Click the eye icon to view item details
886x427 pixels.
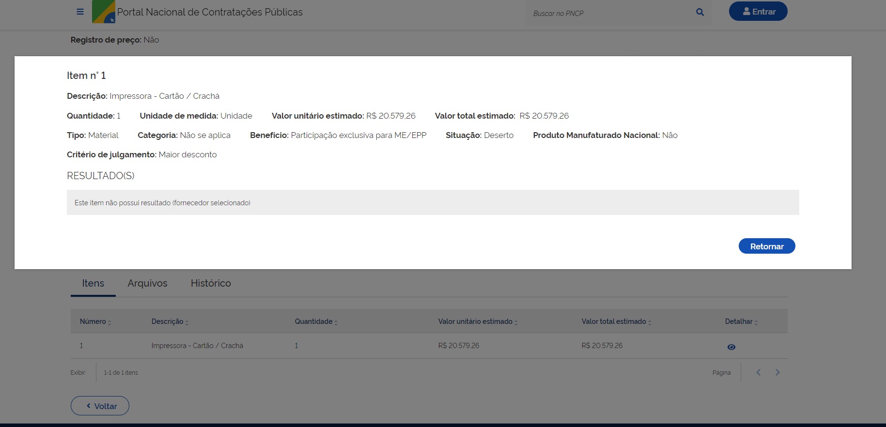tap(731, 347)
